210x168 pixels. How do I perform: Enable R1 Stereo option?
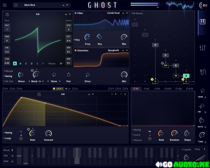click(x=137, y=140)
